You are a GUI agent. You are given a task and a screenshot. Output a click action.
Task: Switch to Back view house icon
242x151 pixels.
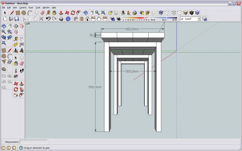click(99, 19)
